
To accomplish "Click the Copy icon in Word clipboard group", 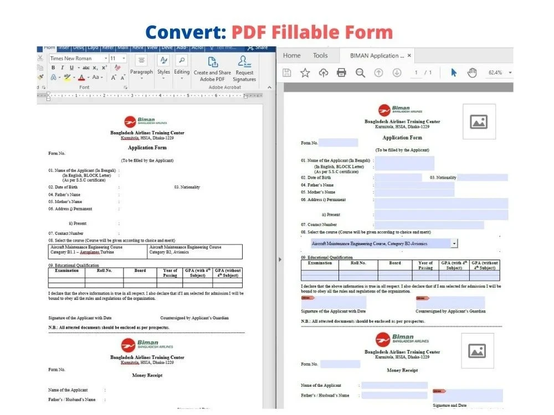I will coord(40,68).
